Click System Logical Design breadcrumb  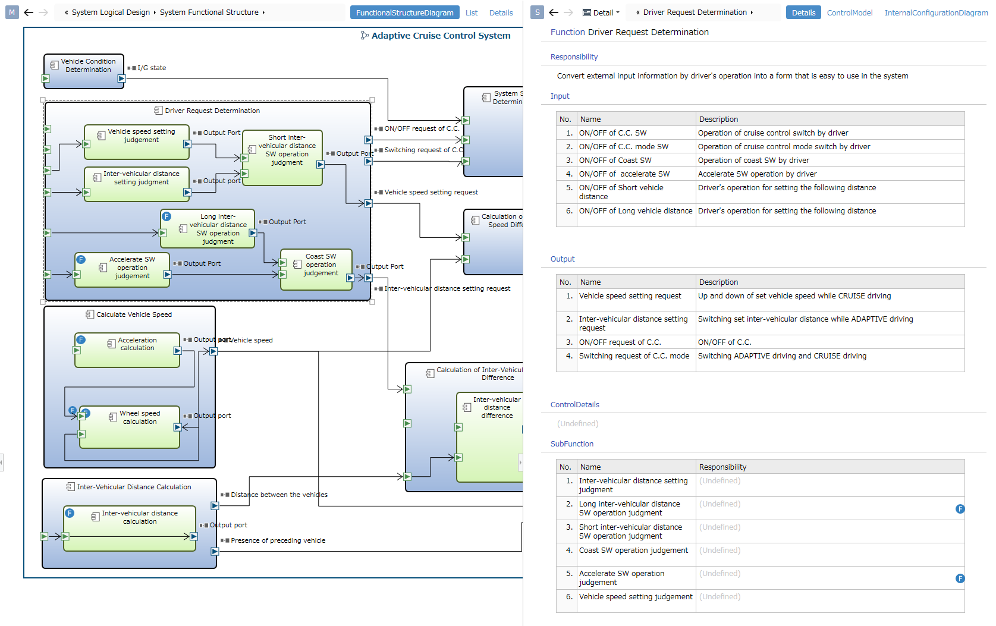pos(111,12)
